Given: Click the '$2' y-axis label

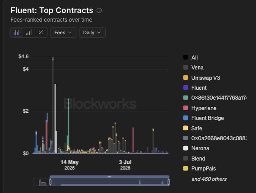Looking at the screenshot, I should [x=26, y=111].
